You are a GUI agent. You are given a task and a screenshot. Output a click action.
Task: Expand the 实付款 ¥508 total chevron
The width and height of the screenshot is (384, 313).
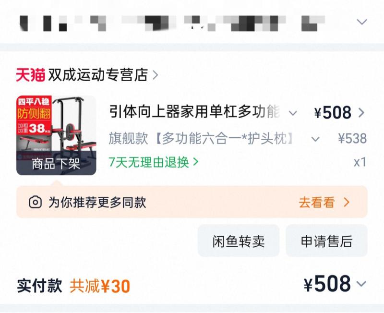click(361, 284)
